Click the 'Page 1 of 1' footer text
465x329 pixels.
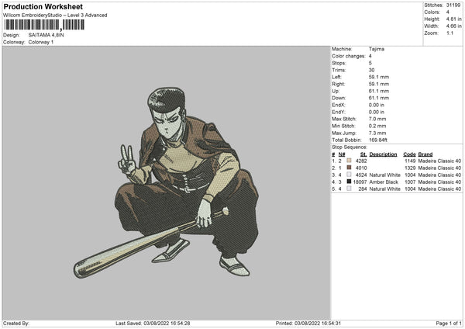click(x=449, y=323)
